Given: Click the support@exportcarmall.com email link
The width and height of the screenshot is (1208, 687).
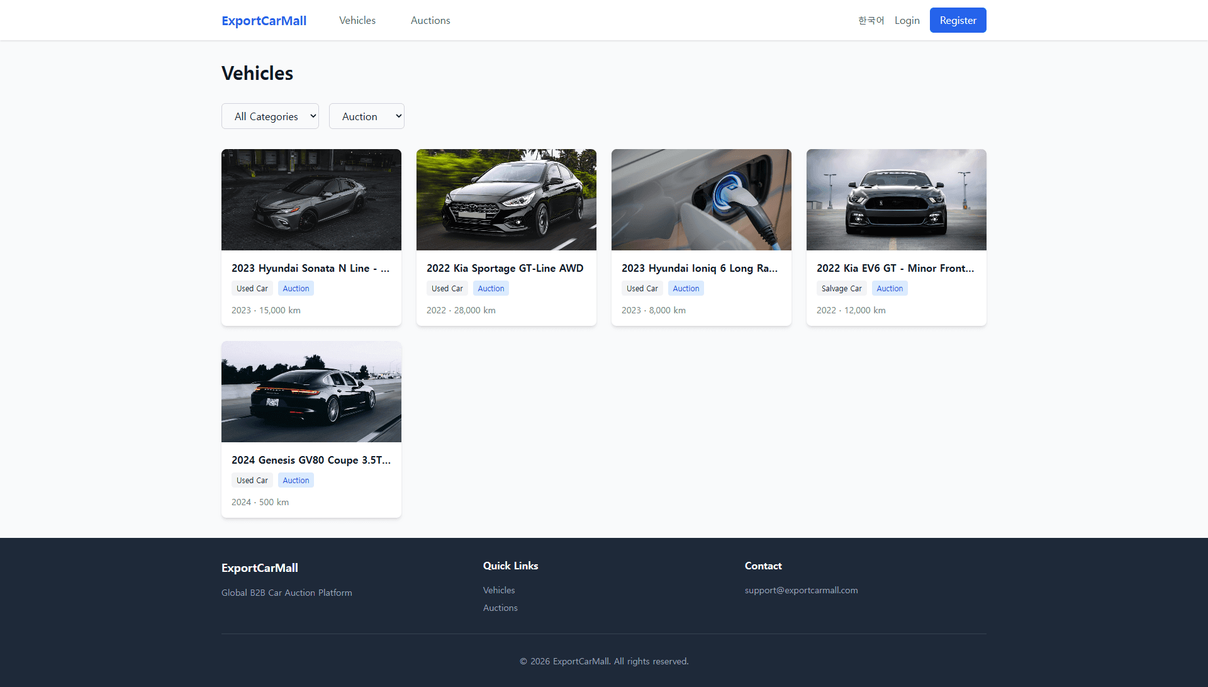Looking at the screenshot, I should point(801,590).
